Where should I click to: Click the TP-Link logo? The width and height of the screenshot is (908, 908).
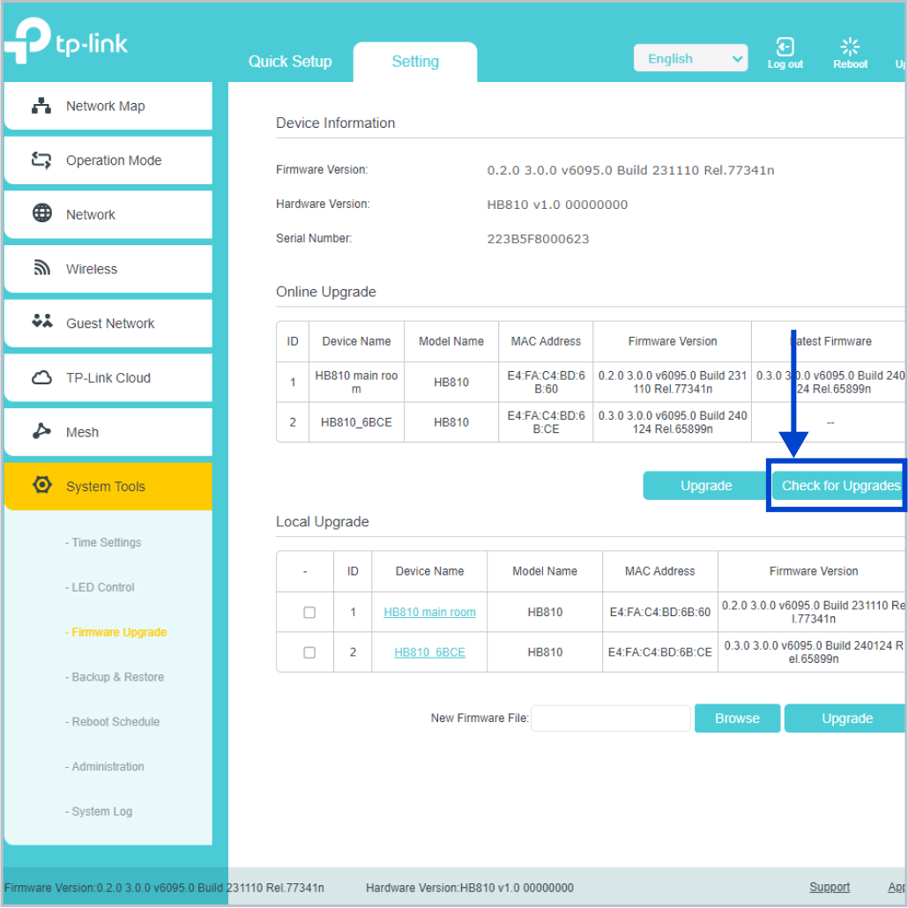tap(66, 41)
